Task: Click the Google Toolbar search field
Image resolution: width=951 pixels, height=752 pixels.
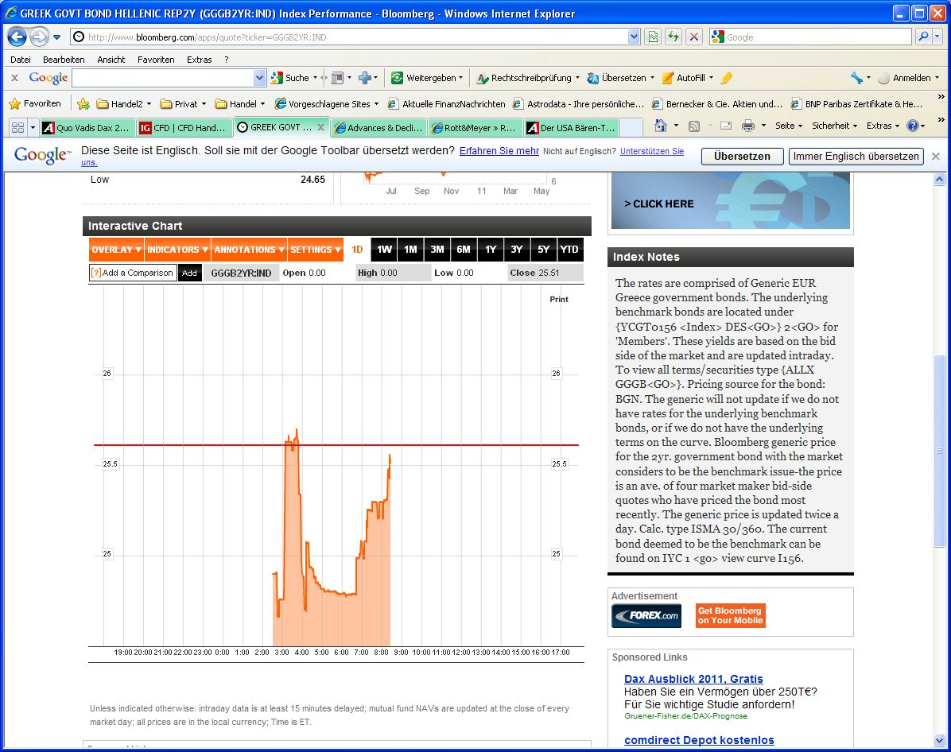Action: [162, 78]
